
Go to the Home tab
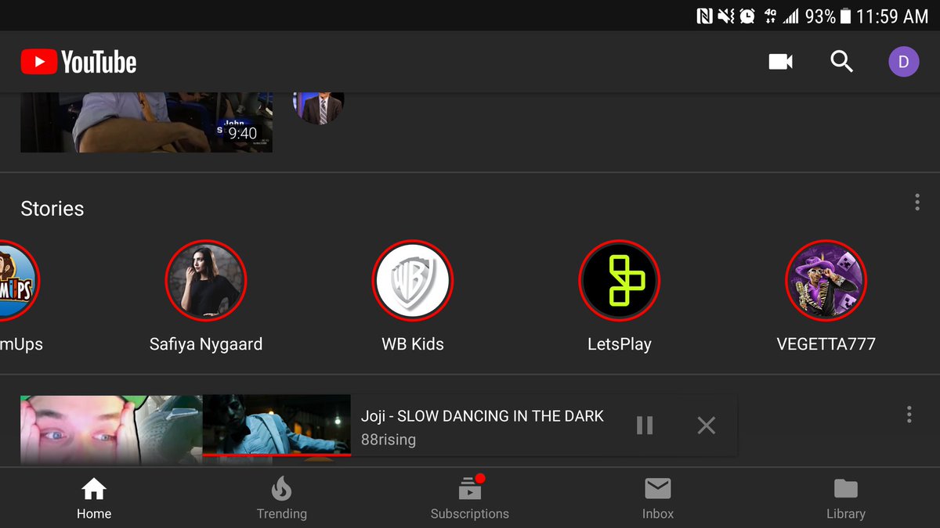click(x=94, y=499)
